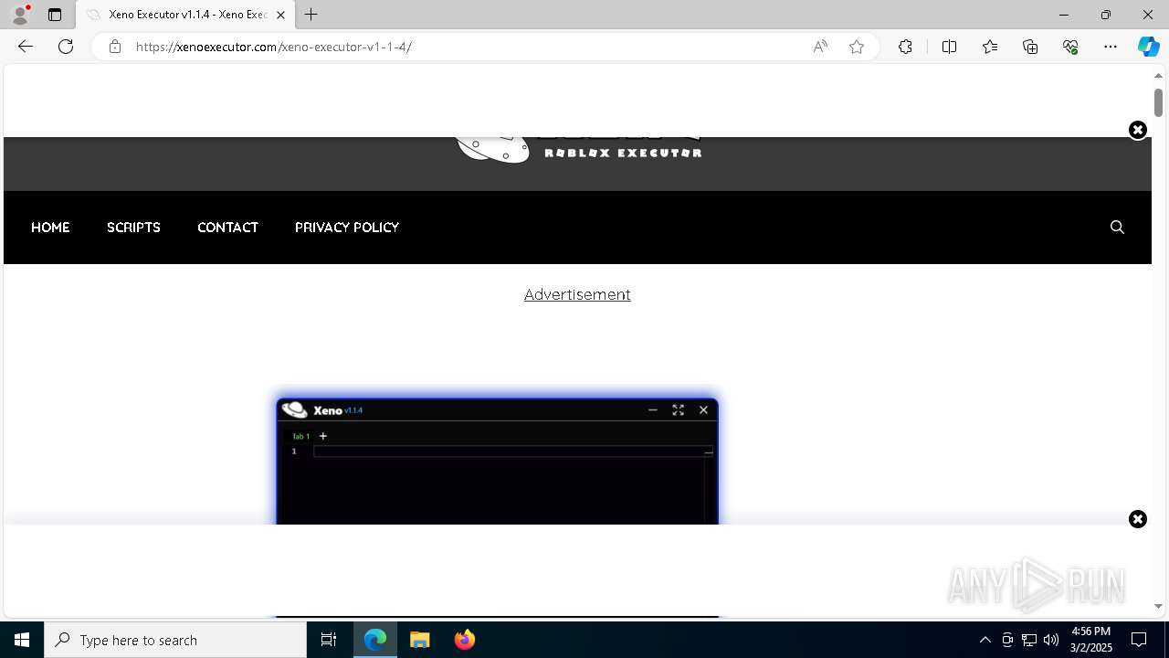Activate the Read aloud icon
Screen dimensions: 1169x658
click(x=820, y=47)
